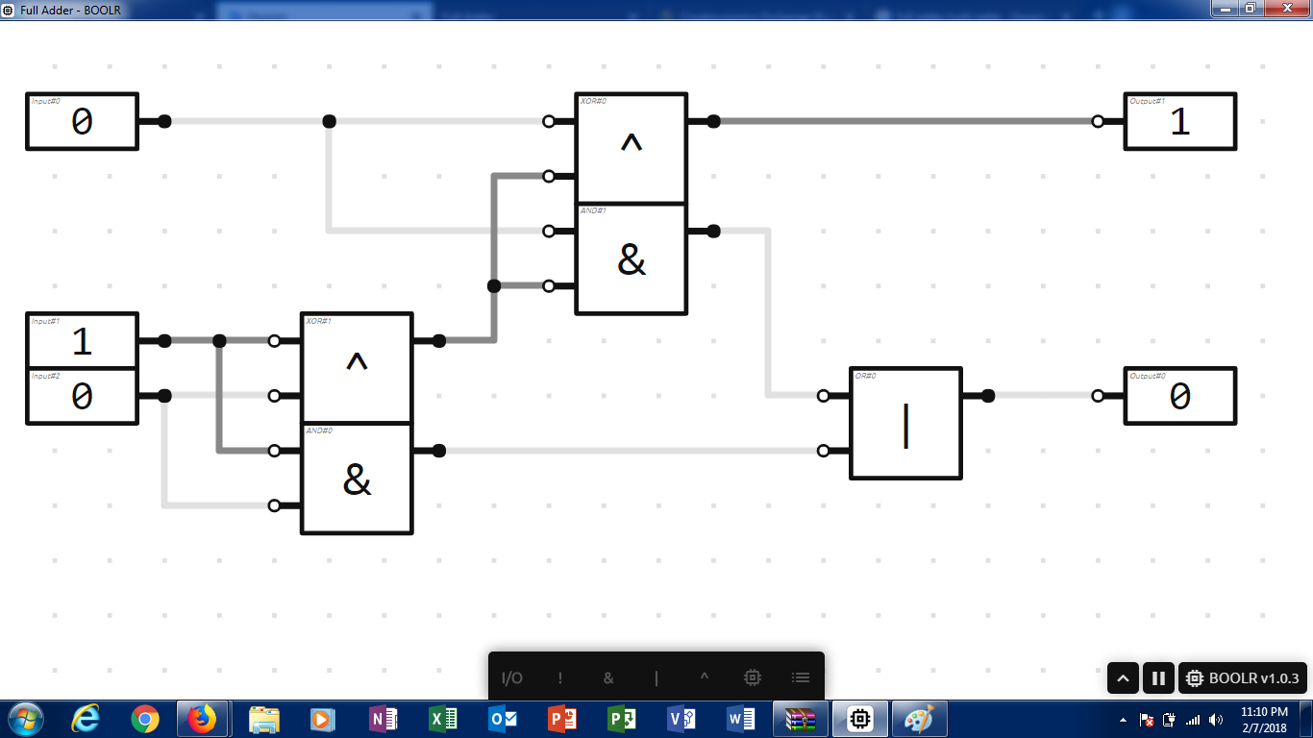This screenshot has width=1313, height=738.
Task: Toggle Input#0 value
Action: [83, 121]
